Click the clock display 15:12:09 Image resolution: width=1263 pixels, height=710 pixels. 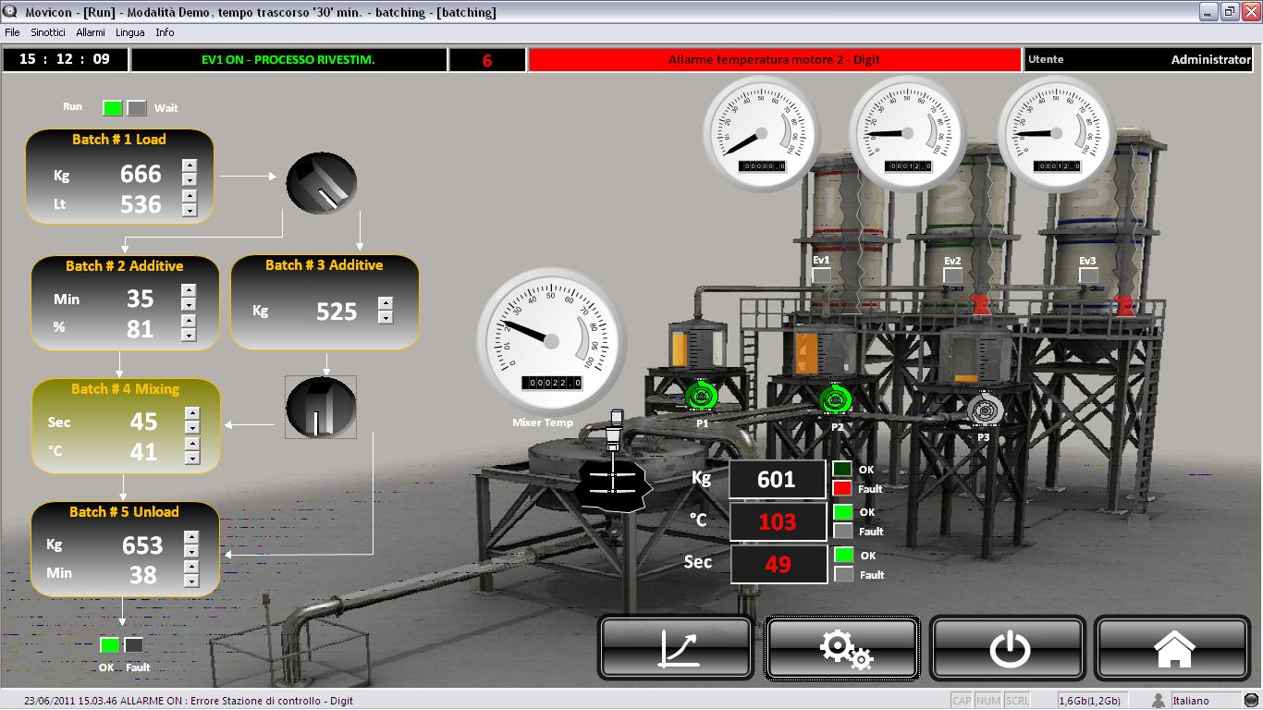tap(65, 59)
